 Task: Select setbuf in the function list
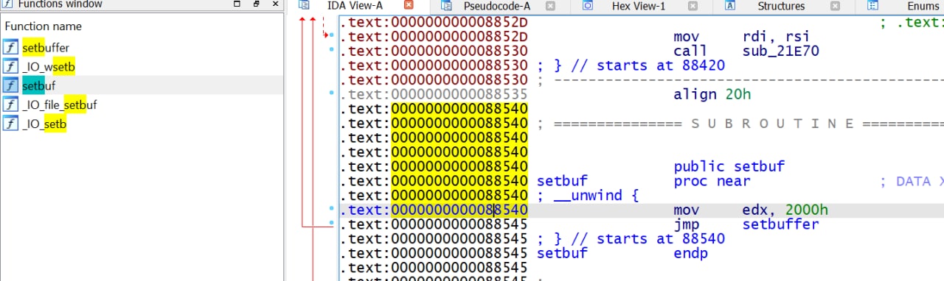(38, 85)
